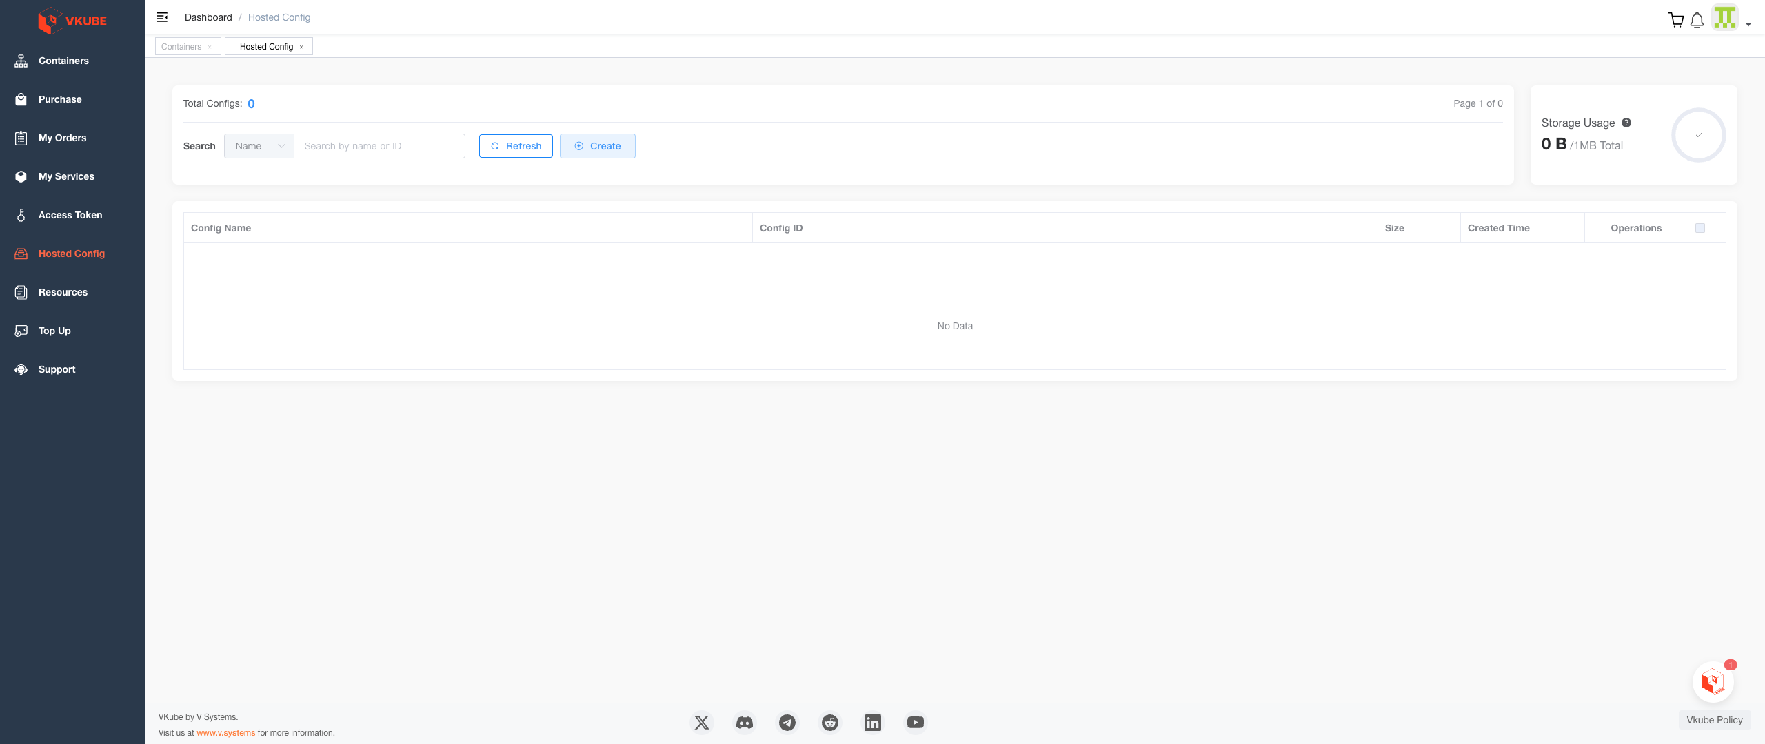The width and height of the screenshot is (1765, 744).
Task: Open the Support page
Action: (x=72, y=369)
